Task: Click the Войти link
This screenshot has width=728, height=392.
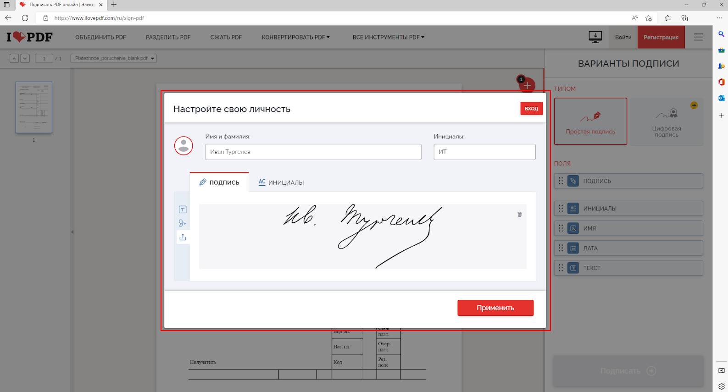Action: pyautogui.click(x=623, y=37)
